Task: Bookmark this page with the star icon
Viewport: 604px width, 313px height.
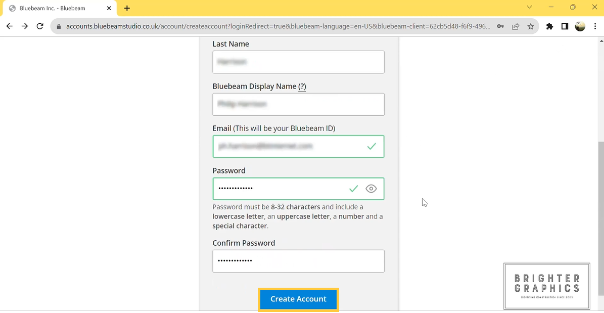Action: tap(531, 26)
